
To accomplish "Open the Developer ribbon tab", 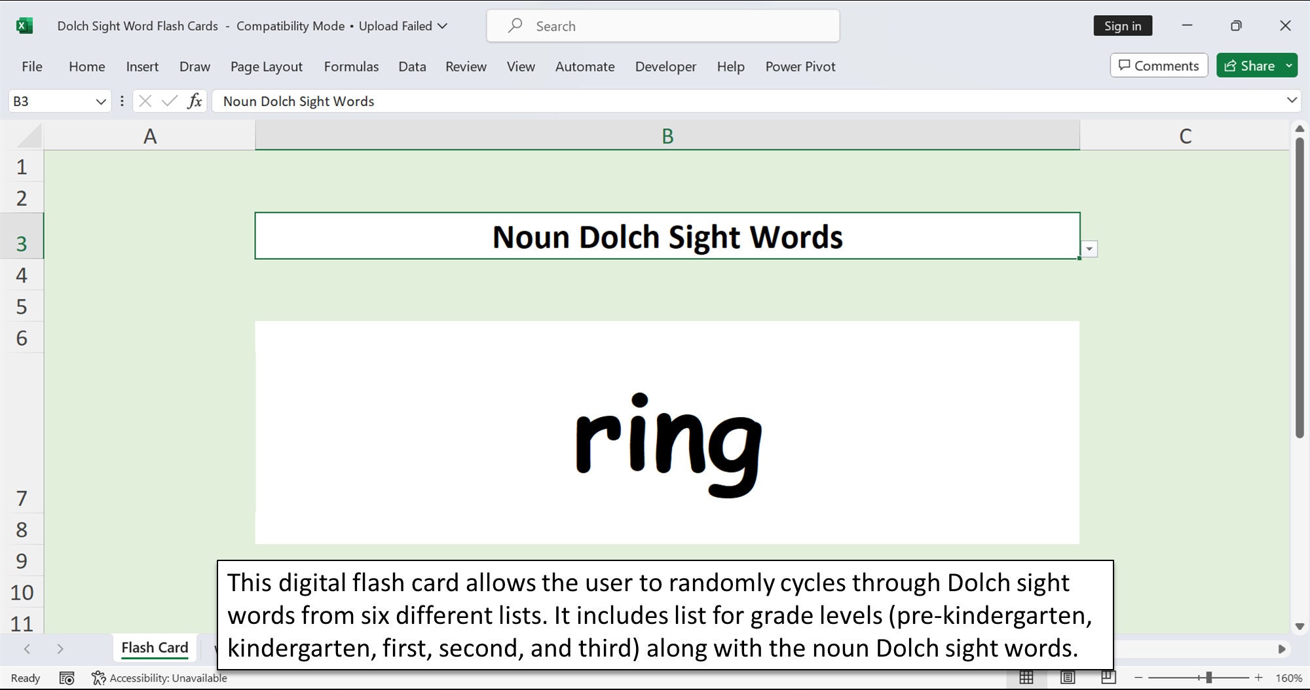I will [665, 66].
